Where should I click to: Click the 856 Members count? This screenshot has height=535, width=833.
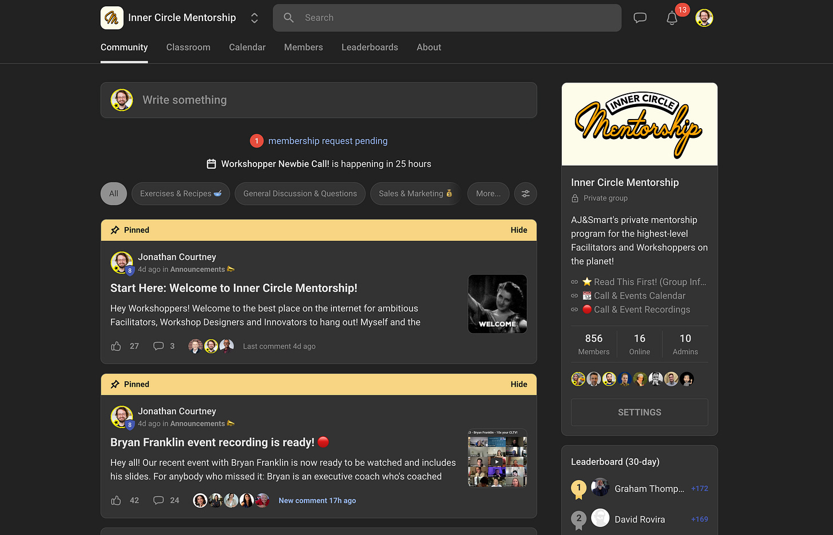[x=594, y=344]
